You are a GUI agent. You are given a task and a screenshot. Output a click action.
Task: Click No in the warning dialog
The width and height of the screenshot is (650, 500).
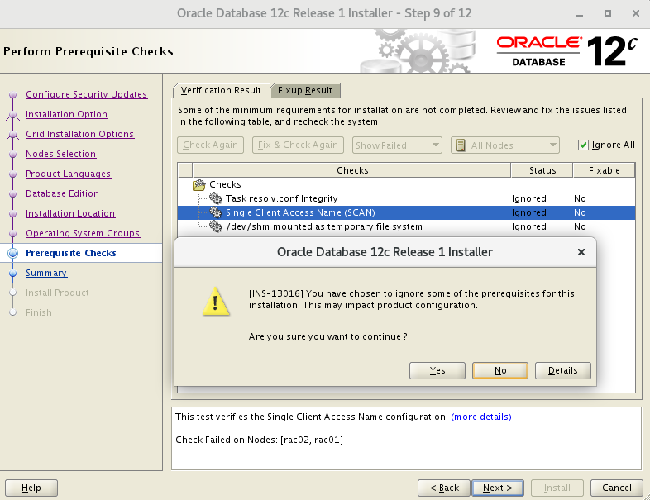(x=500, y=370)
